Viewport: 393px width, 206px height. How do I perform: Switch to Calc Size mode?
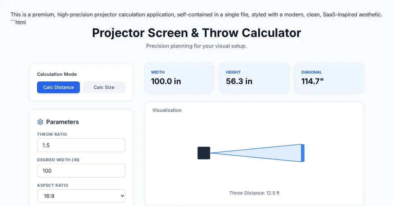point(104,87)
